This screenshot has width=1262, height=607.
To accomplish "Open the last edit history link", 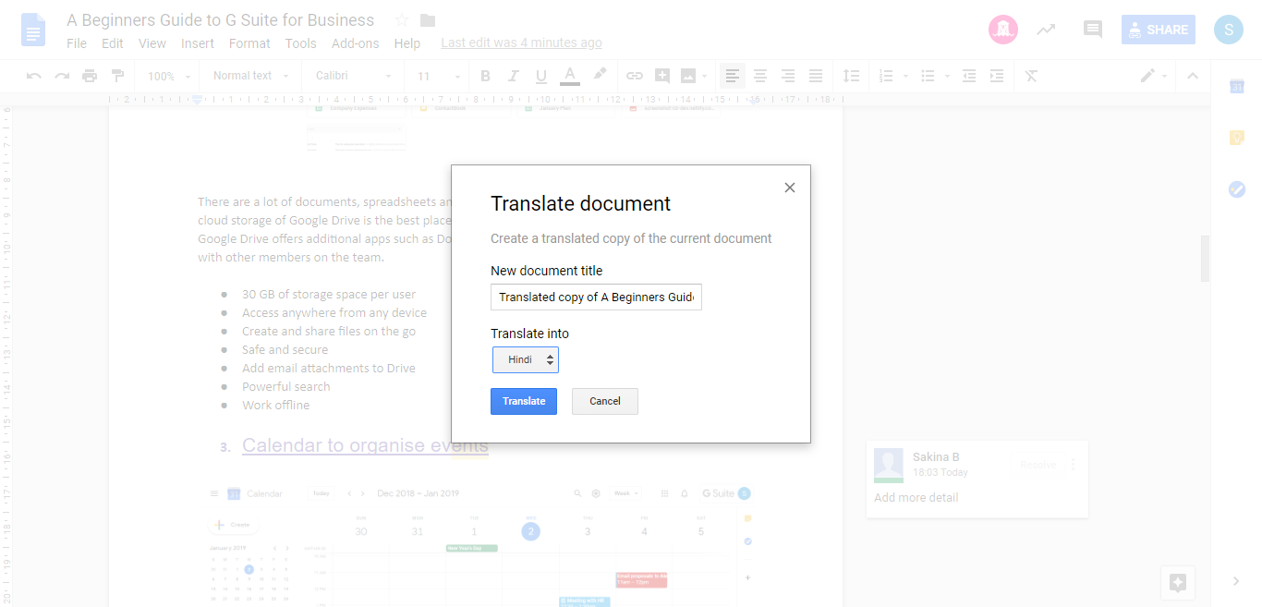I will click(x=521, y=42).
